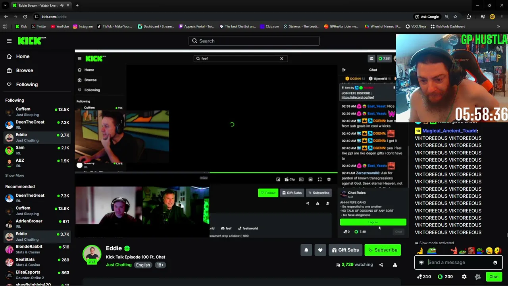Open a new browser tab
Image resolution: width=508 pixels, height=286 pixels.
77,6
